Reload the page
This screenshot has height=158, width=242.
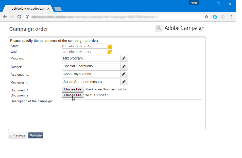tap(19, 17)
